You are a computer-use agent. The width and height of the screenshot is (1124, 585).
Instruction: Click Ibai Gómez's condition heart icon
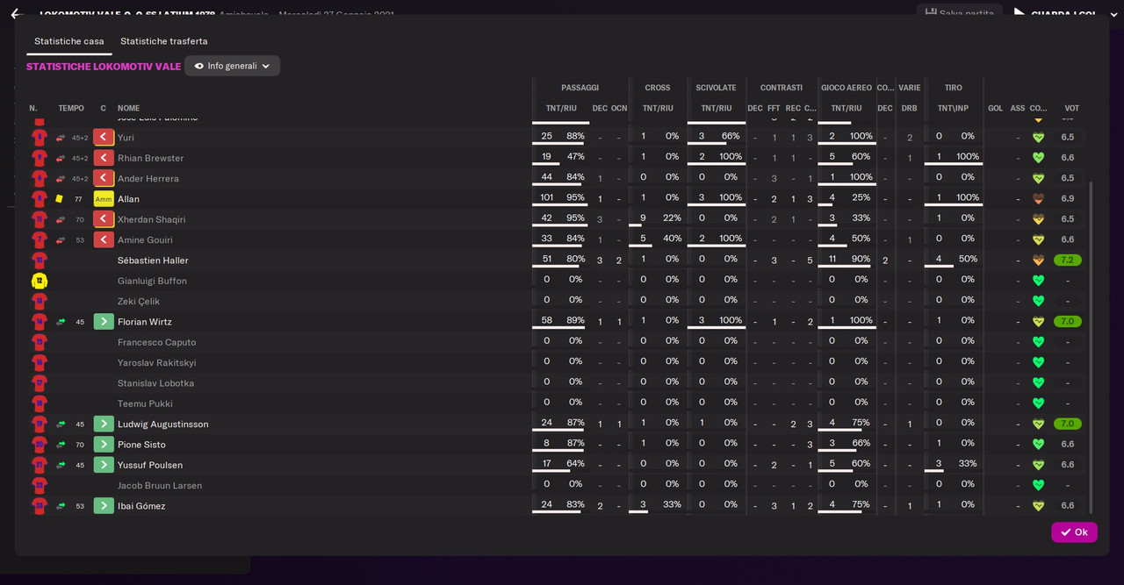pyautogui.click(x=1038, y=506)
